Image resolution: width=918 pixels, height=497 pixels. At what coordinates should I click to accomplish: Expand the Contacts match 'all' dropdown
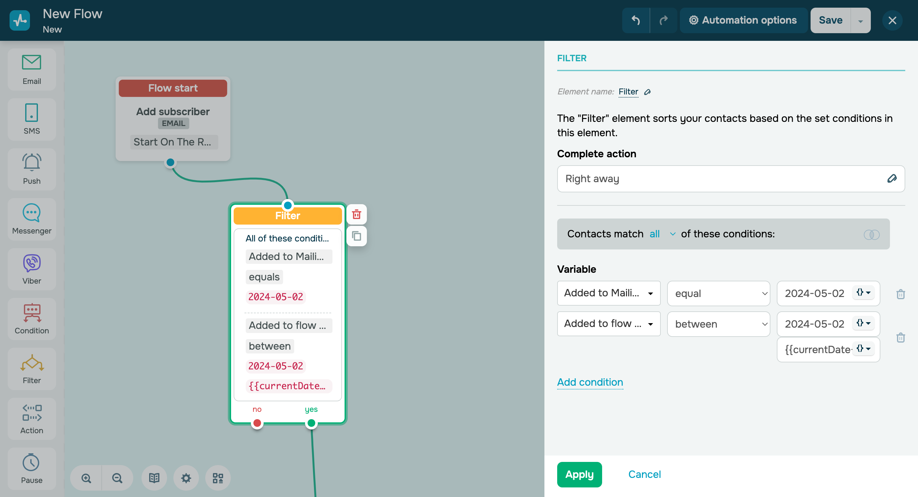pyautogui.click(x=662, y=234)
